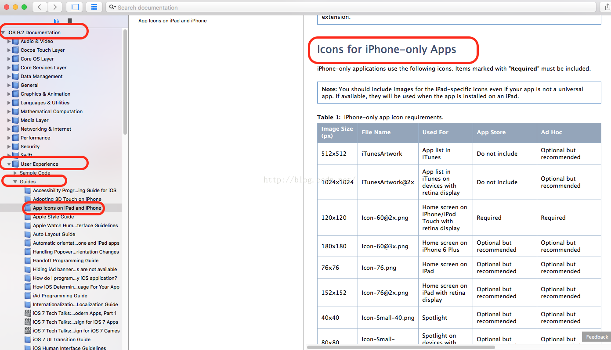The image size is (611, 350).
Task: Expand the Sample Code folder
Action: [15, 173]
